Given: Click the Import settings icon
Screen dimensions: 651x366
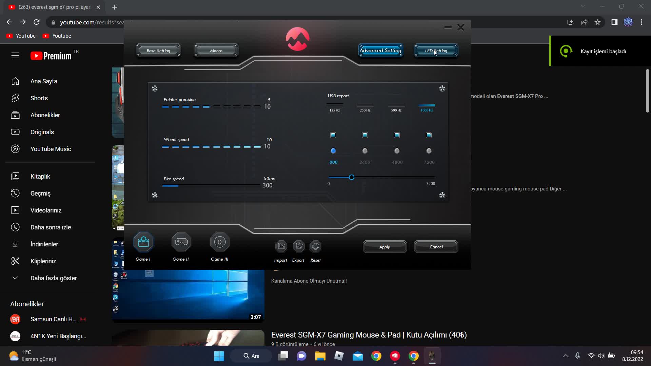Looking at the screenshot, I should (x=281, y=246).
